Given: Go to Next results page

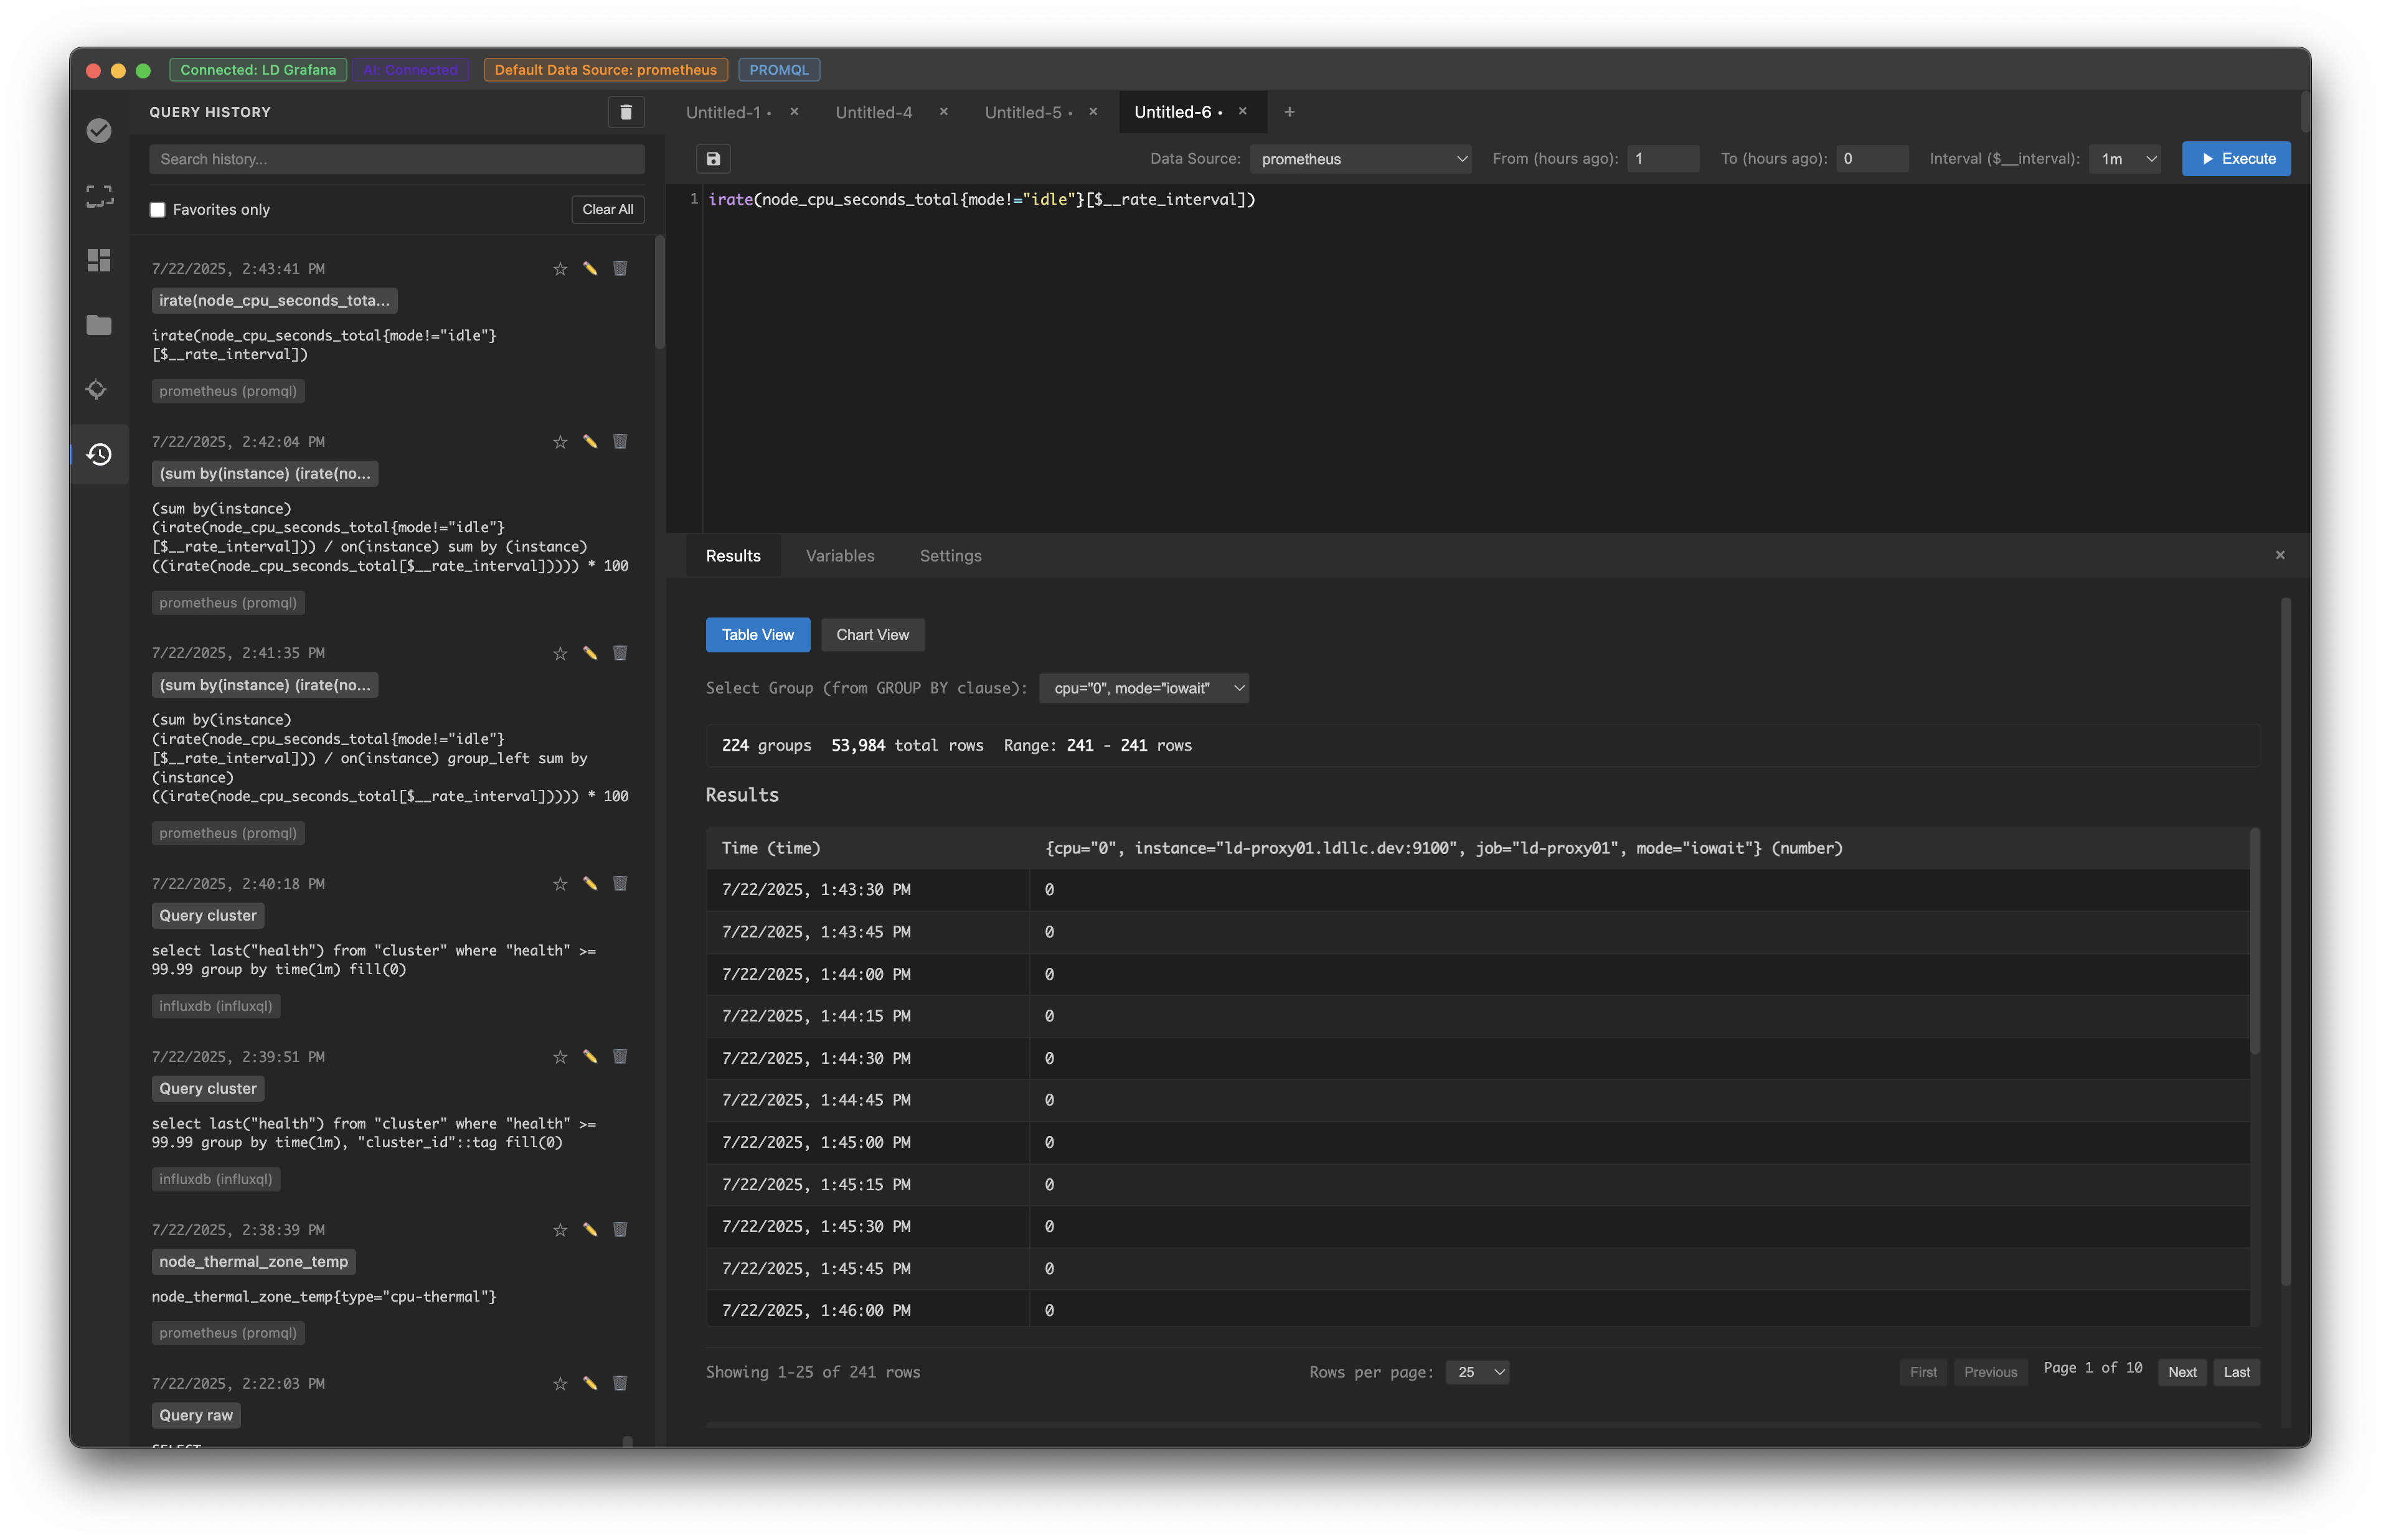Looking at the screenshot, I should 2182,1372.
